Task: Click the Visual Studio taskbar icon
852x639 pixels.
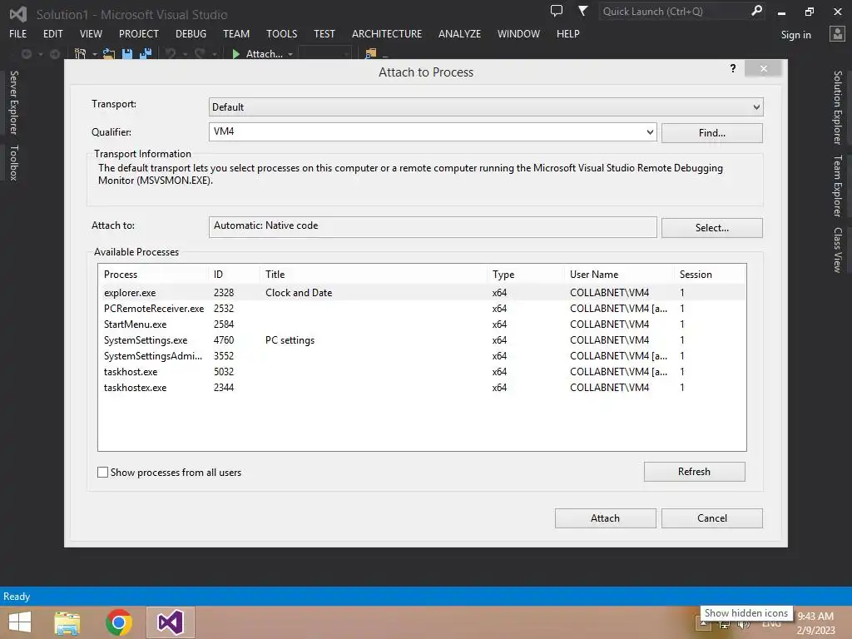Action: pyautogui.click(x=170, y=622)
